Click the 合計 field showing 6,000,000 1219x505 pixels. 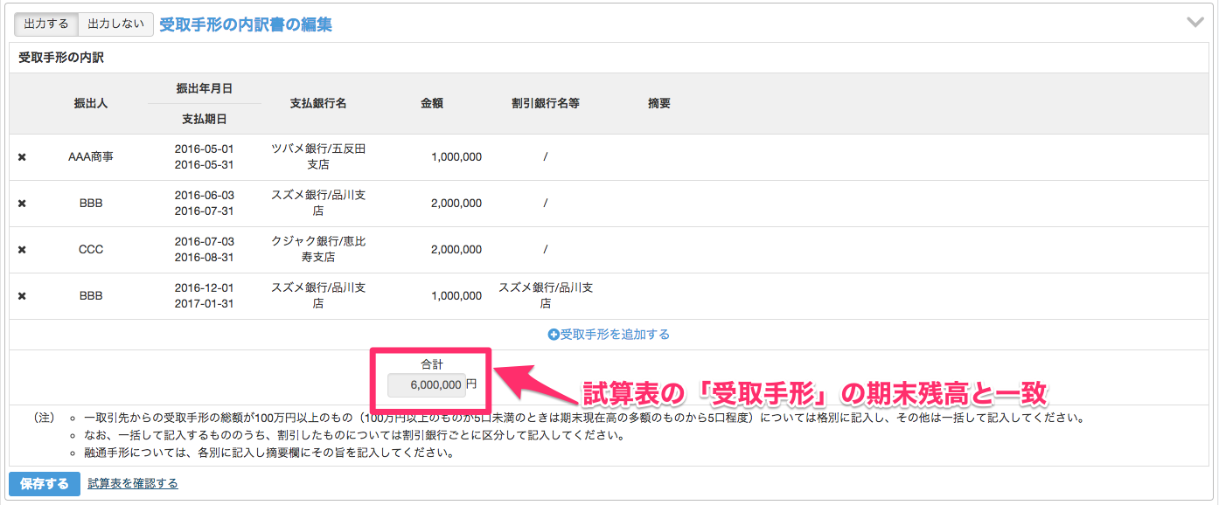point(427,384)
